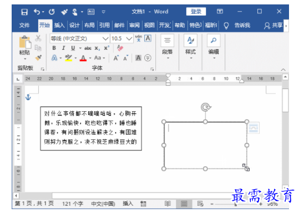Image resolution: width=299 pixels, height=213 pixels.
Task: Click the enclosed character icon
Action: pos(148,58)
